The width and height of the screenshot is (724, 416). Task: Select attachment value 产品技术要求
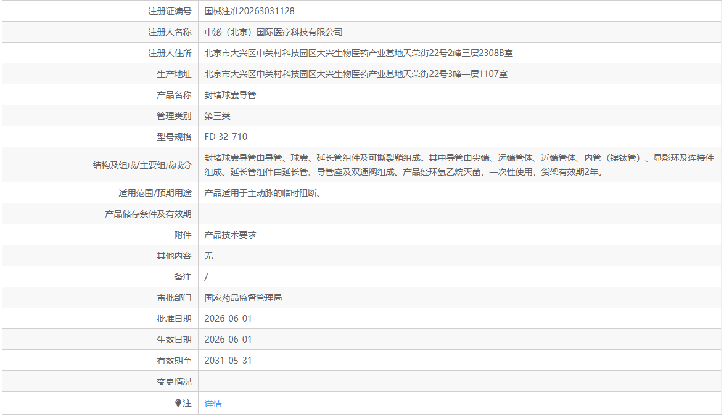click(230, 235)
